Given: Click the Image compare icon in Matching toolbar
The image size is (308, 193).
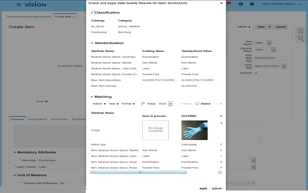Looking at the screenshot, I should 143,104.
